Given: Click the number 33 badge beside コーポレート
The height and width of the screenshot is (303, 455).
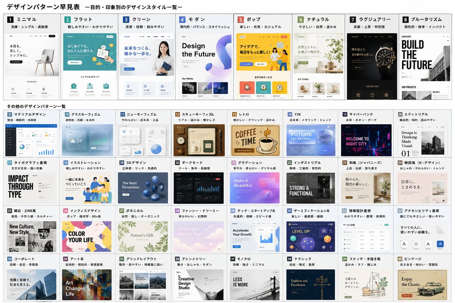Looking at the screenshot, I should pos(10,259).
